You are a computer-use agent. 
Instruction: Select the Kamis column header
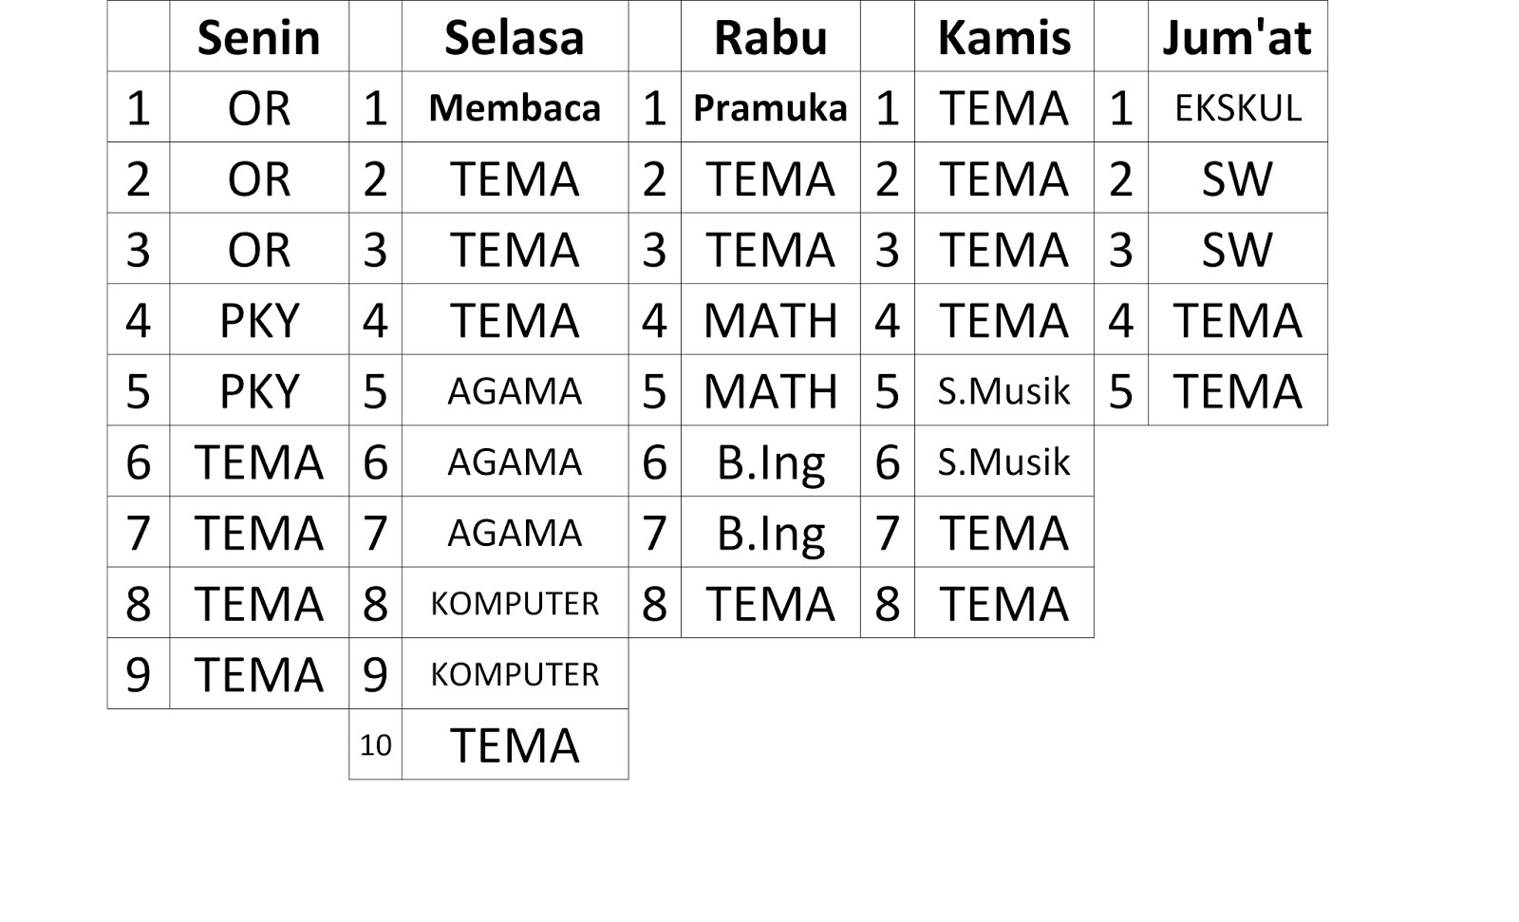pos(1003,38)
